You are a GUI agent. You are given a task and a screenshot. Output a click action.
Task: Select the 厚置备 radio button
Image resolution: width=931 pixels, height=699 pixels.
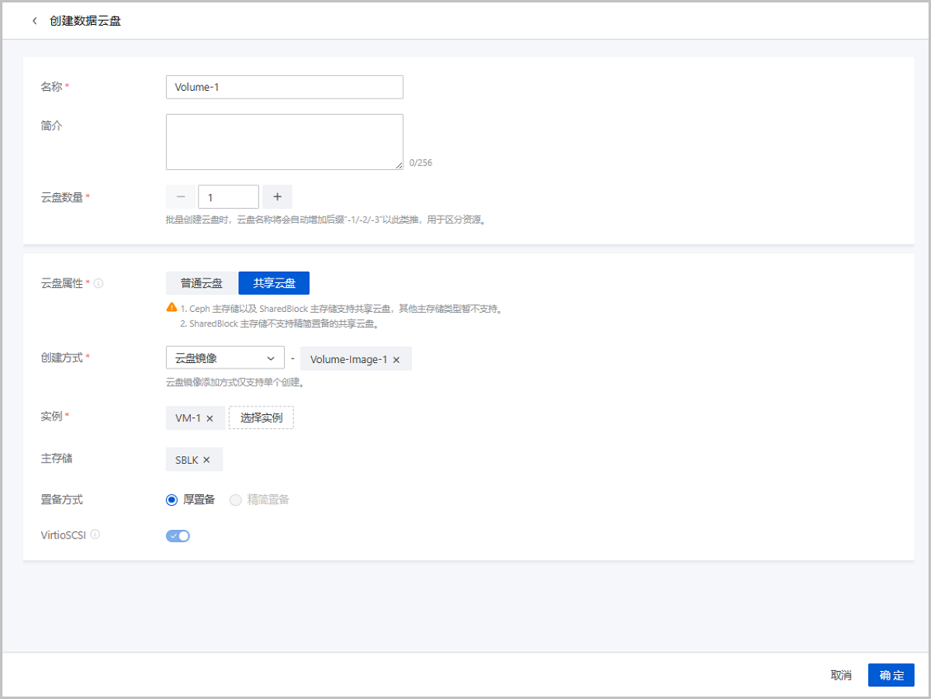point(171,500)
